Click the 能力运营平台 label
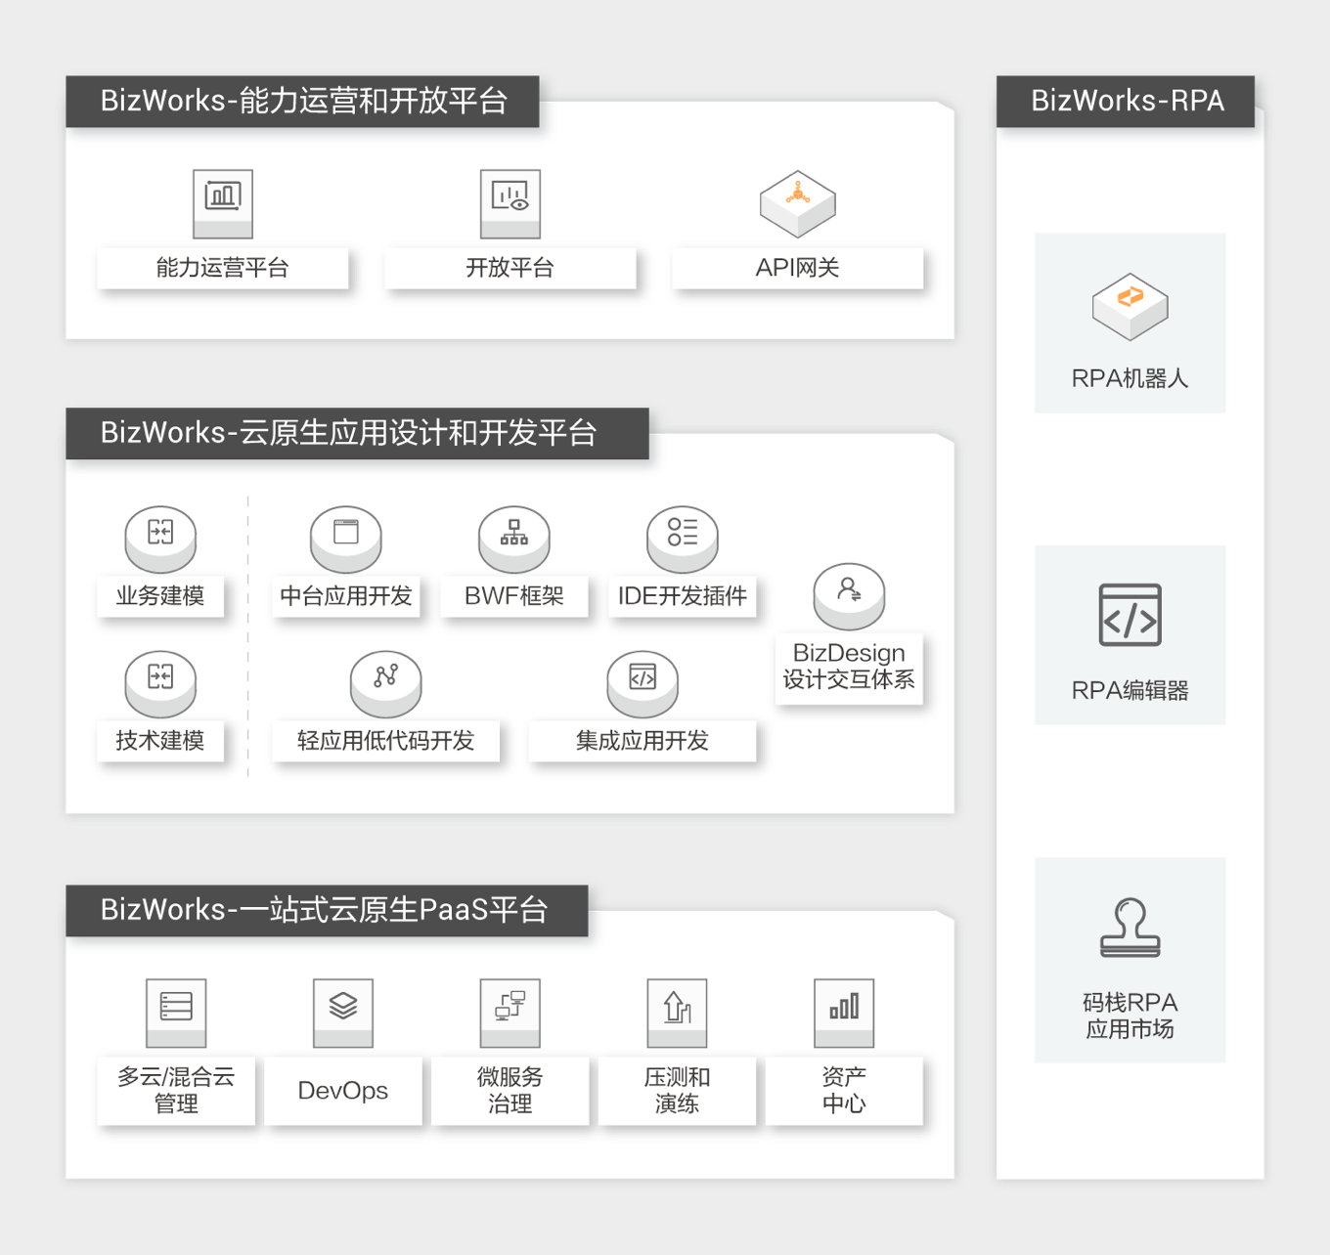This screenshot has width=1330, height=1255. [223, 268]
